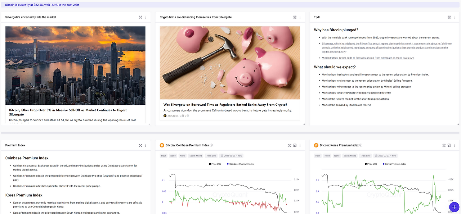461x214 pixels.
Task: Open three-dot menu of Korea Premium Index chart
Action: (454, 145)
